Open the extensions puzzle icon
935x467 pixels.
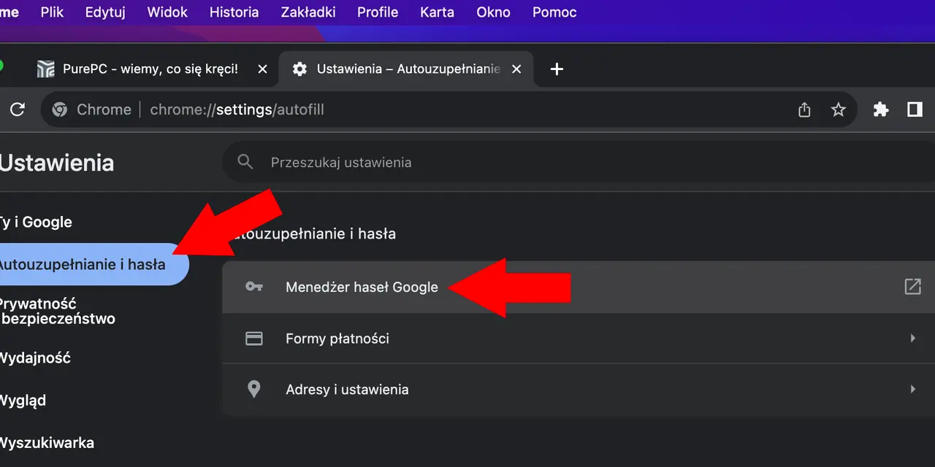(881, 109)
